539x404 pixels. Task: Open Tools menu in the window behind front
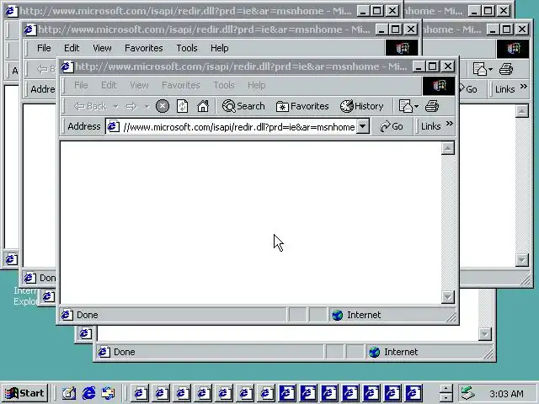coord(187,48)
